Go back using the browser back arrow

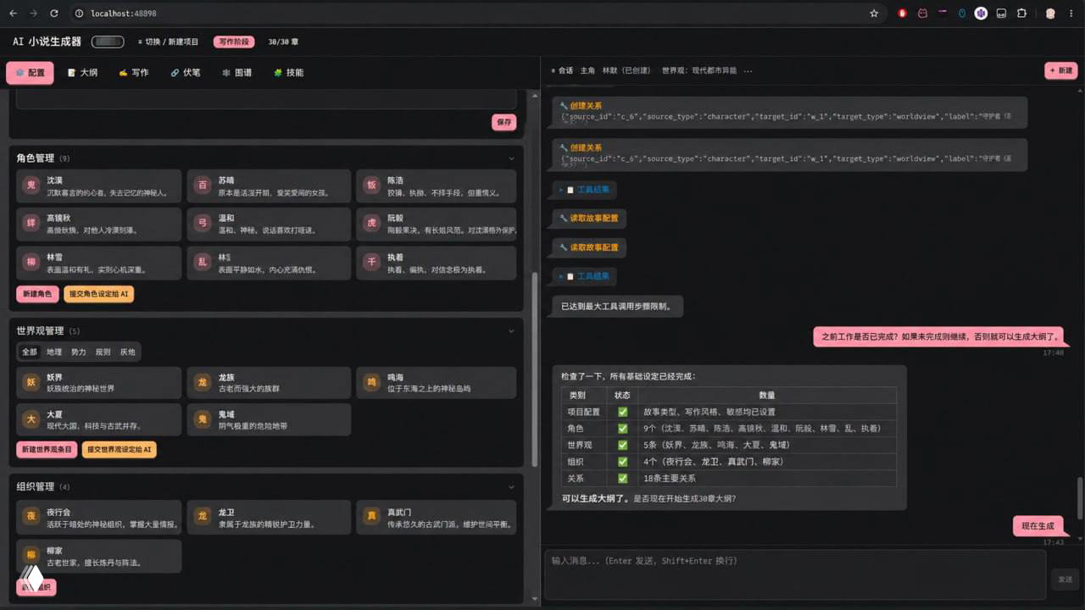click(13, 14)
